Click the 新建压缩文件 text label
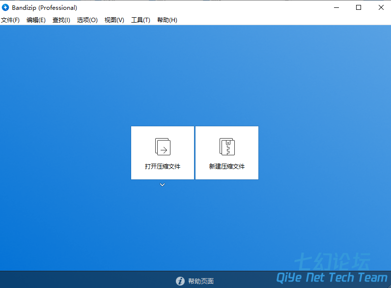 click(227, 167)
